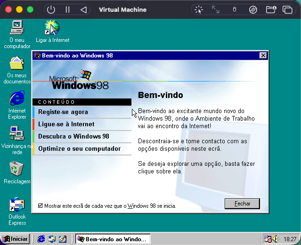Launch Outlook Express from the desktop
301x245 pixels.
17,205
